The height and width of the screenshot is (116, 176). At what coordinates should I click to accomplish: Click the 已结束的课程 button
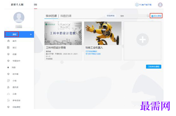point(154,67)
